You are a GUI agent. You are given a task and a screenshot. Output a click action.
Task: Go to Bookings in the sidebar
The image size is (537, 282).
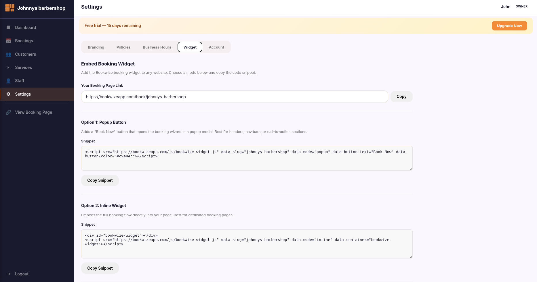click(x=37, y=41)
